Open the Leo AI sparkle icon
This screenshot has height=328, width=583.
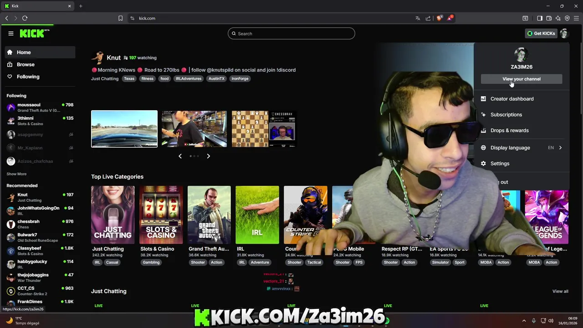(558, 18)
